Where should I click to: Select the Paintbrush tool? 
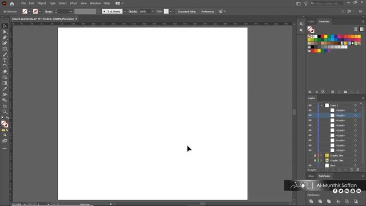pyautogui.click(x=5, y=55)
